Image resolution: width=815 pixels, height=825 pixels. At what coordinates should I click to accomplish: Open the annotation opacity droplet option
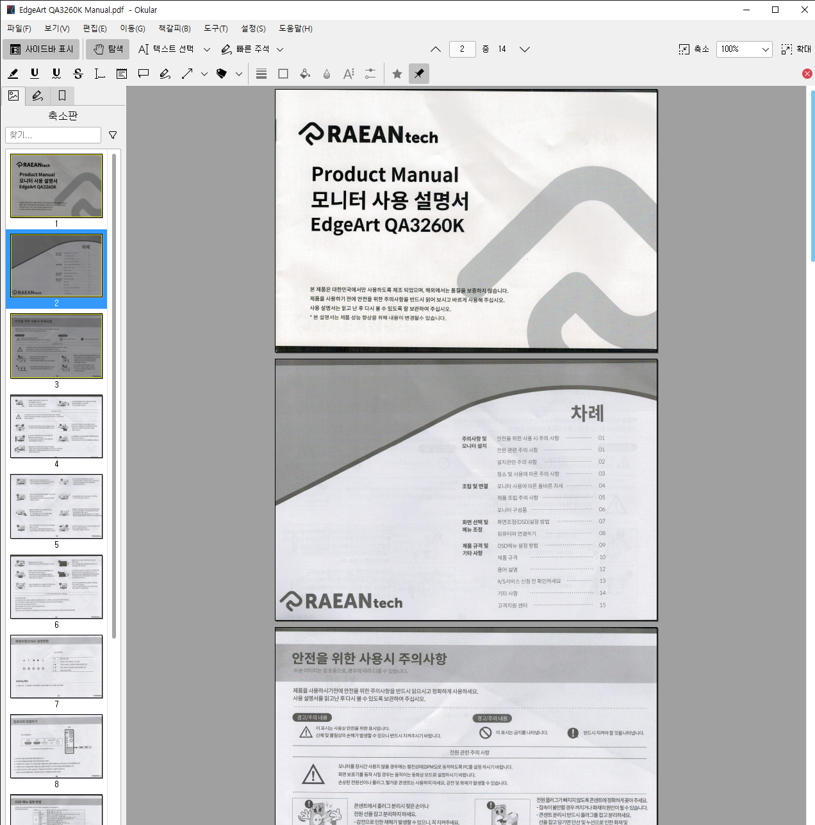click(x=327, y=74)
